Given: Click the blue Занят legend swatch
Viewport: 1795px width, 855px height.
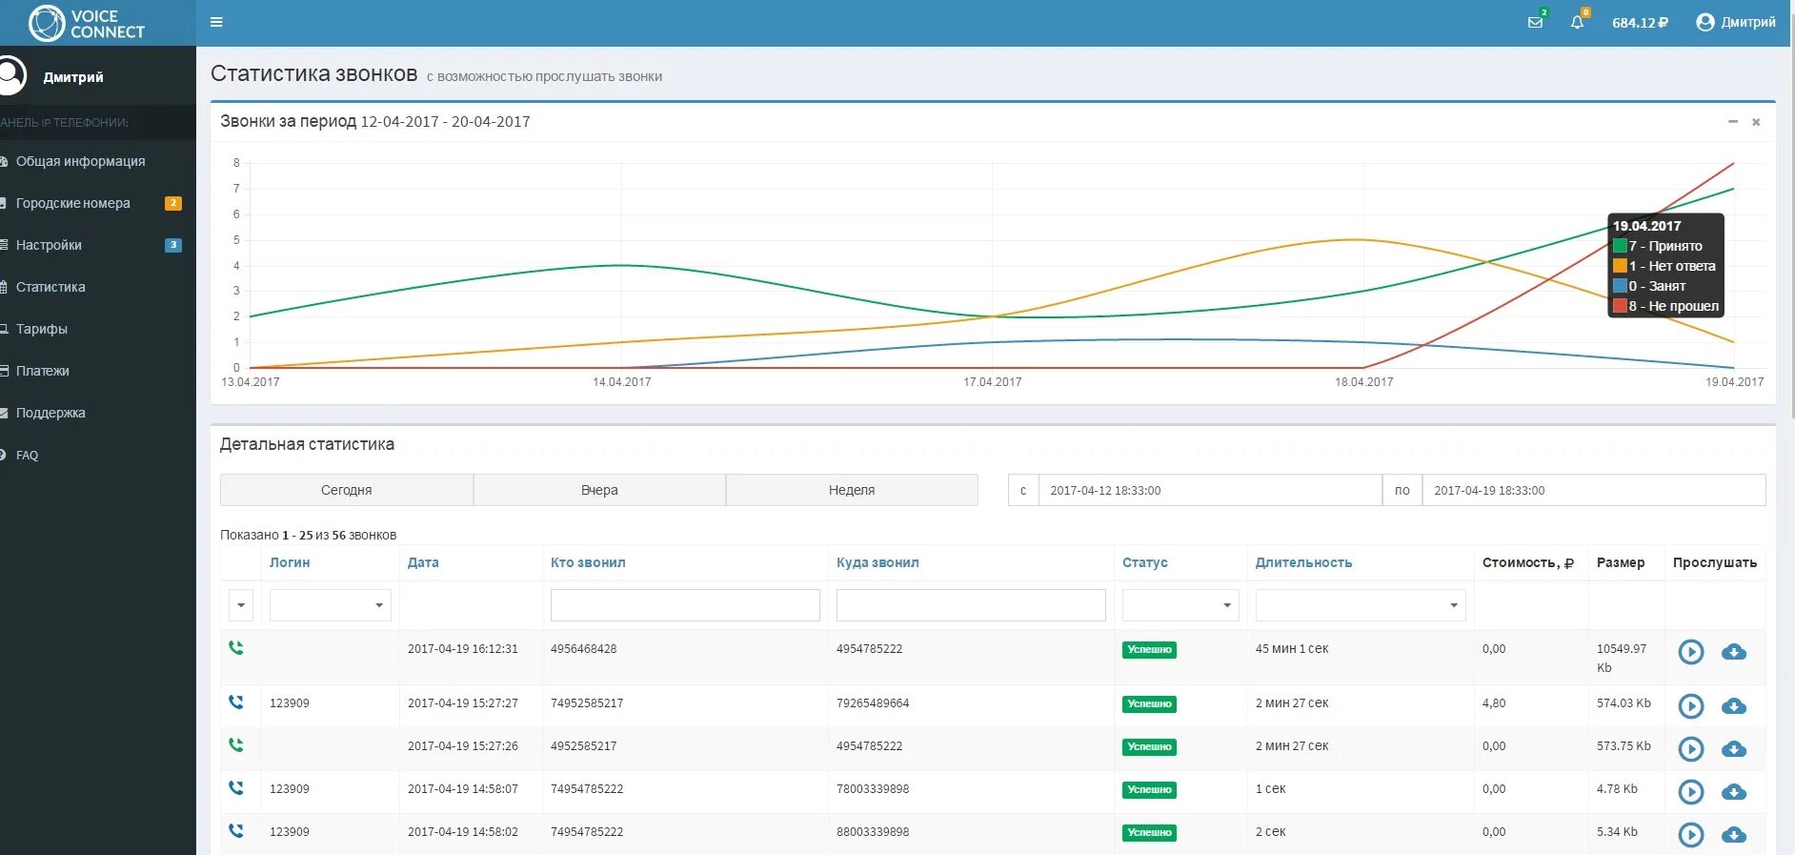Looking at the screenshot, I should (1620, 286).
